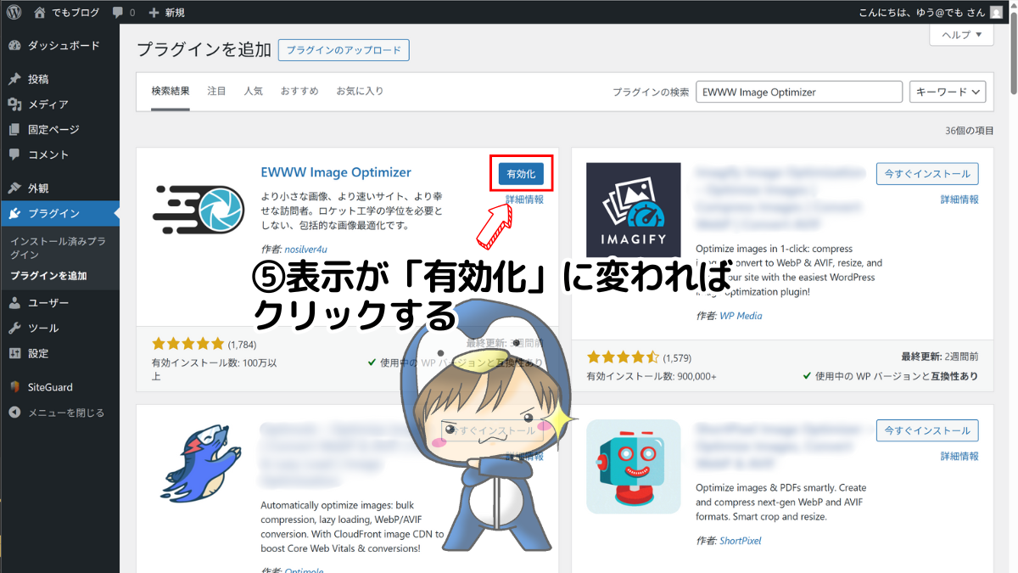Click the SiteGuard shield icon
The image size is (1018, 573).
coord(14,387)
